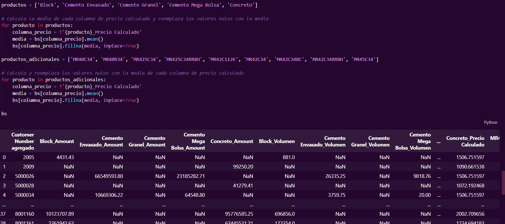Click the Concreto_Precio Calculado column header
Screen dimensions: 505x224
click(x=465, y=141)
